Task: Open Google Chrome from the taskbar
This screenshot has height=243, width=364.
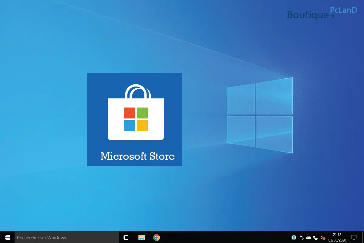Action: [x=157, y=238]
